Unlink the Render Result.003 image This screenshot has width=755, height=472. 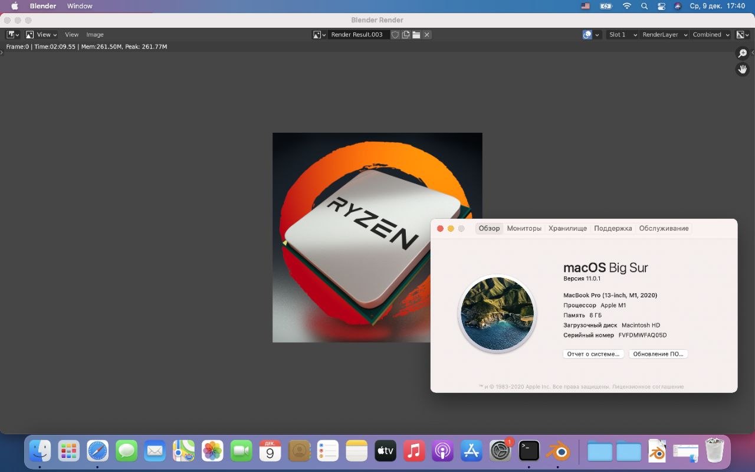[x=427, y=35]
